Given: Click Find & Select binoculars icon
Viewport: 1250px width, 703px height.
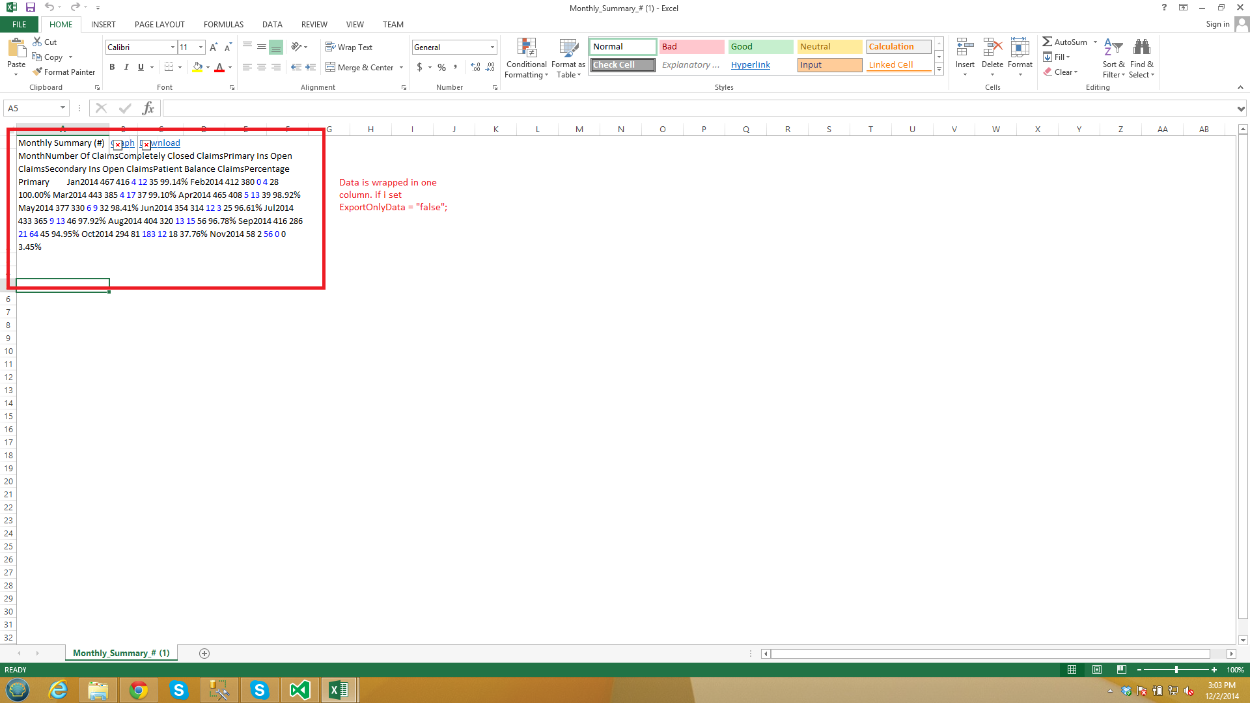Looking at the screenshot, I should click(x=1141, y=59).
